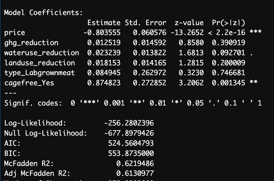Click the type_Labgrownmeat row label
Viewport: 274px width, 181px height.
coord(40,73)
